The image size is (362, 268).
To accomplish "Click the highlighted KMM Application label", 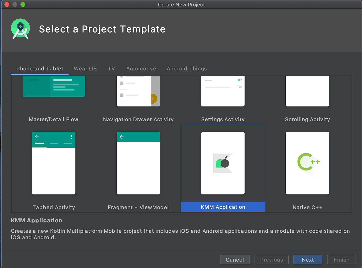I will coord(223,207).
